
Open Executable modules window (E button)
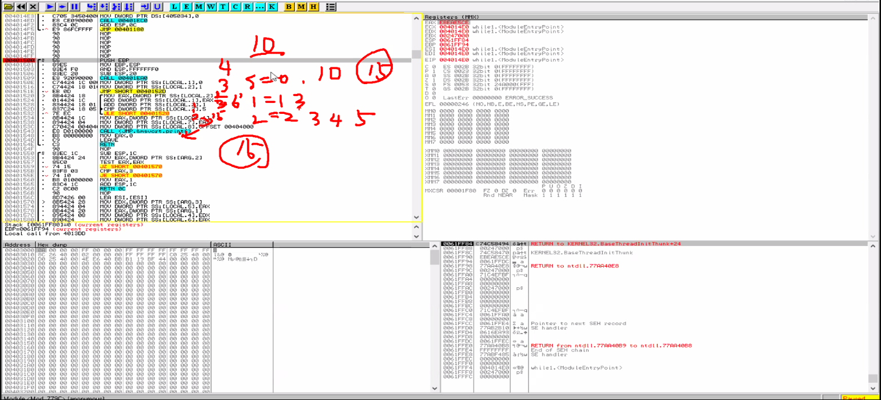(186, 6)
